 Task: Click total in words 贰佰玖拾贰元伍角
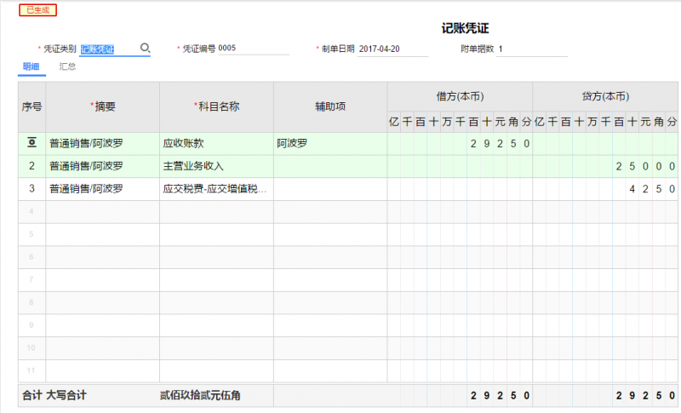(200, 395)
